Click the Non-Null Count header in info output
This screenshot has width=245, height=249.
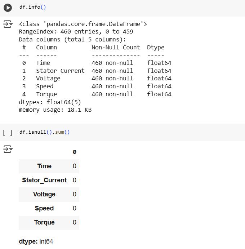tap(116, 48)
